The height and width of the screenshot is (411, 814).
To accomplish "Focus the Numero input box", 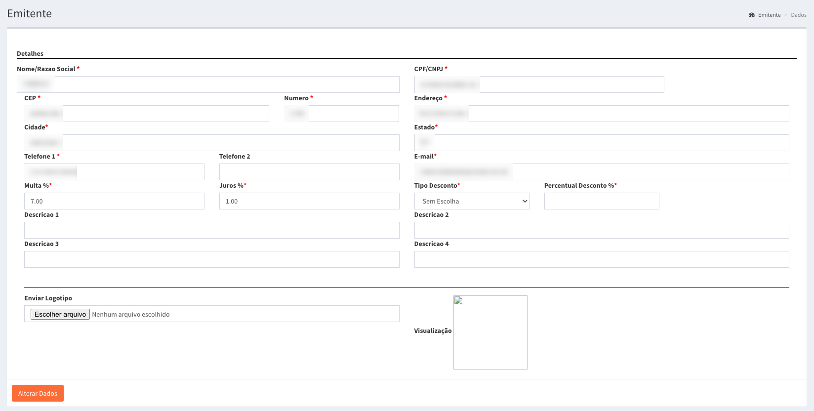I will (x=341, y=114).
